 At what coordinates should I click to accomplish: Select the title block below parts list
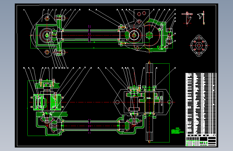click(x=201, y=141)
